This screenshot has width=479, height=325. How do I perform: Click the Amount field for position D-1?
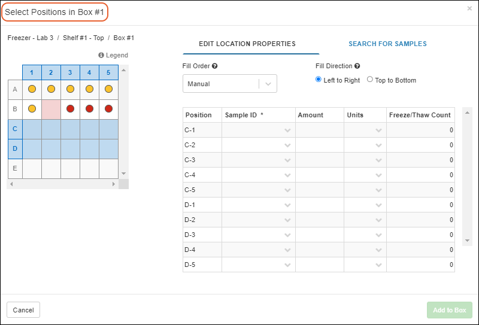tap(320, 205)
